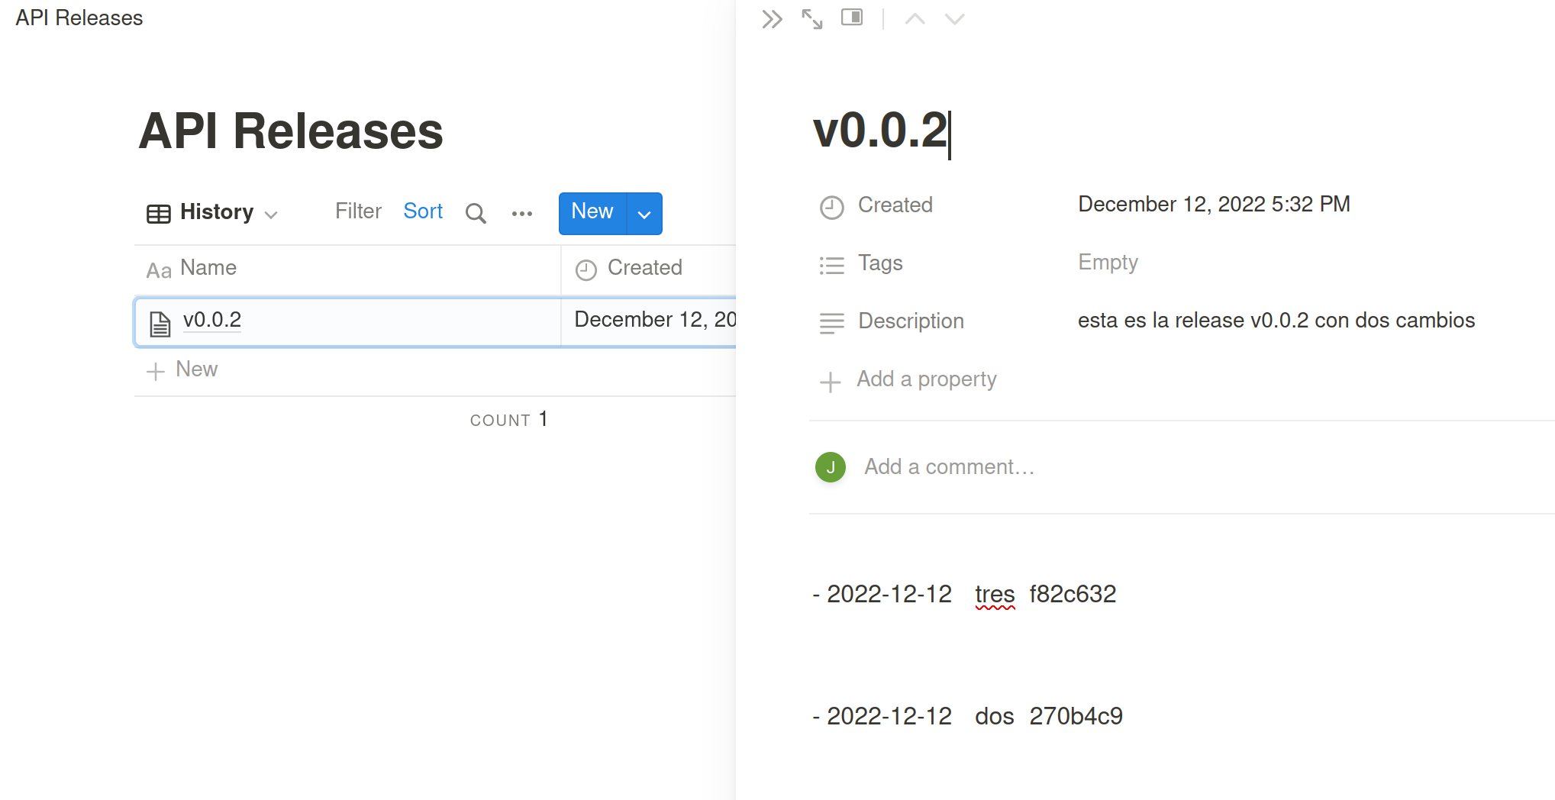The image size is (1555, 800).
Task: Click the green J user avatar
Action: coord(831,467)
